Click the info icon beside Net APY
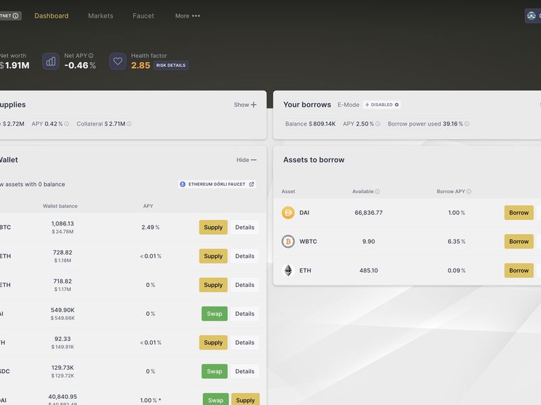541x405 pixels. [x=91, y=56]
